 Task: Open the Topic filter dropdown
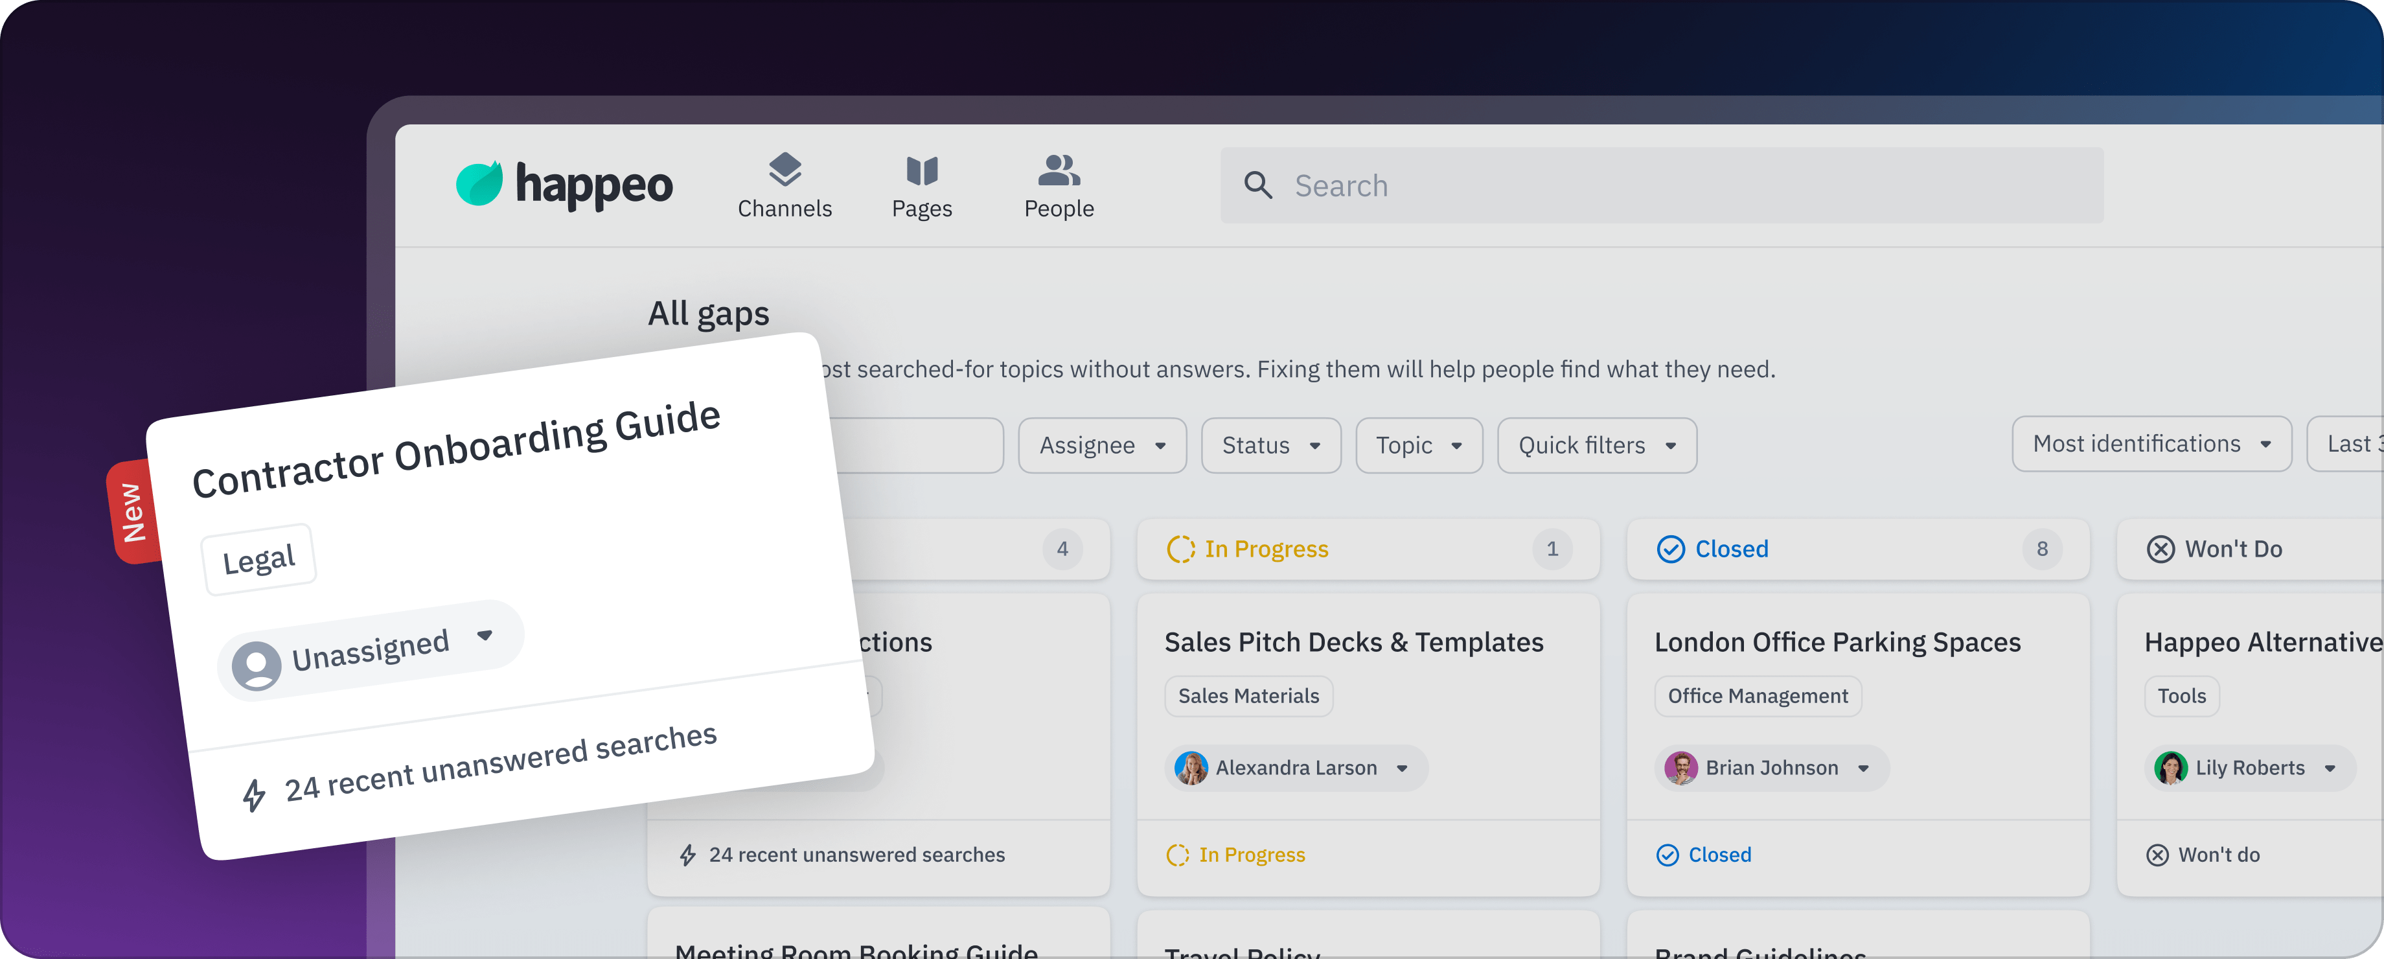[x=1418, y=445]
